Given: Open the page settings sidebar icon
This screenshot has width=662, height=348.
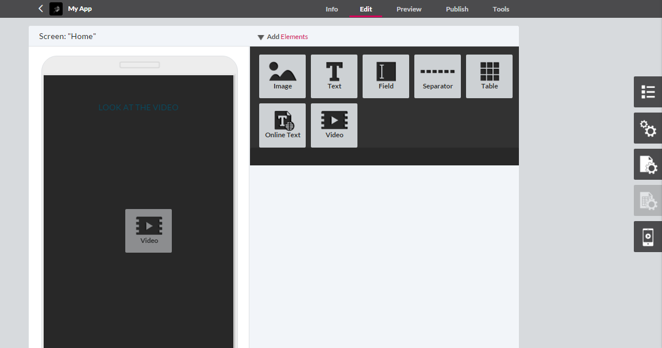Looking at the screenshot, I should (648, 164).
